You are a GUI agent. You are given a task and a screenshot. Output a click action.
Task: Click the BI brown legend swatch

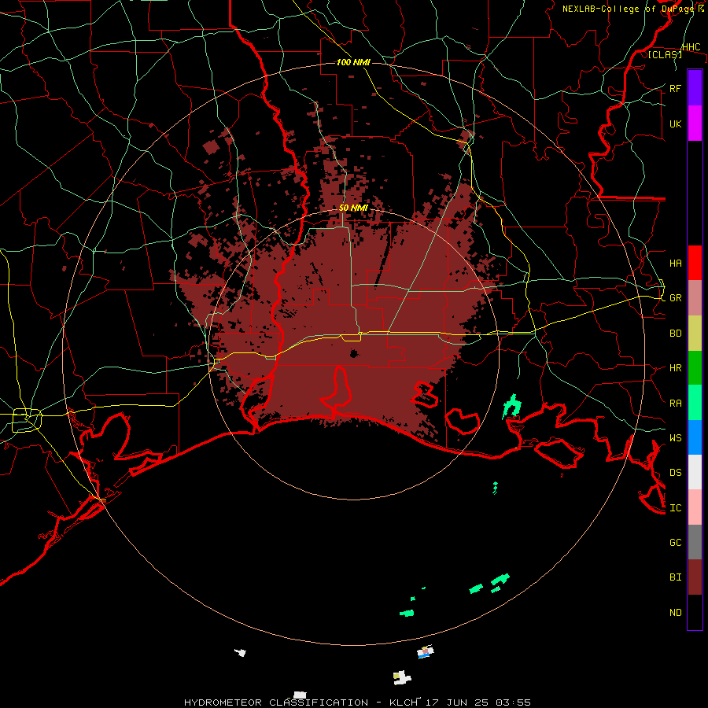coord(695,577)
